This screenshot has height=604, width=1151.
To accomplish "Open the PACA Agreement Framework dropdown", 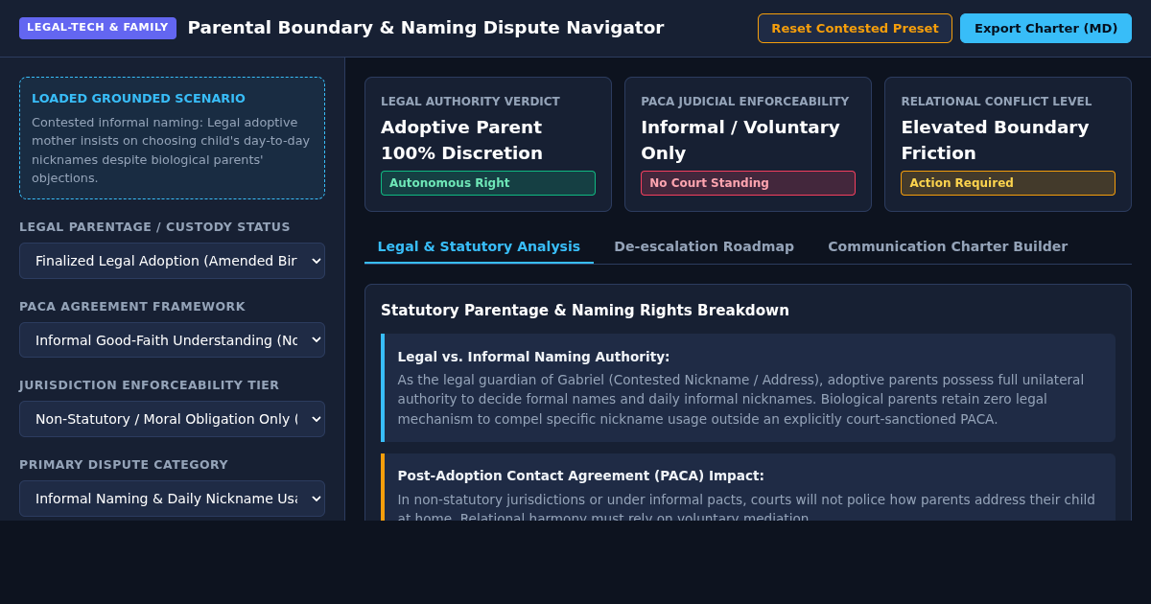I will click(x=172, y=340).
